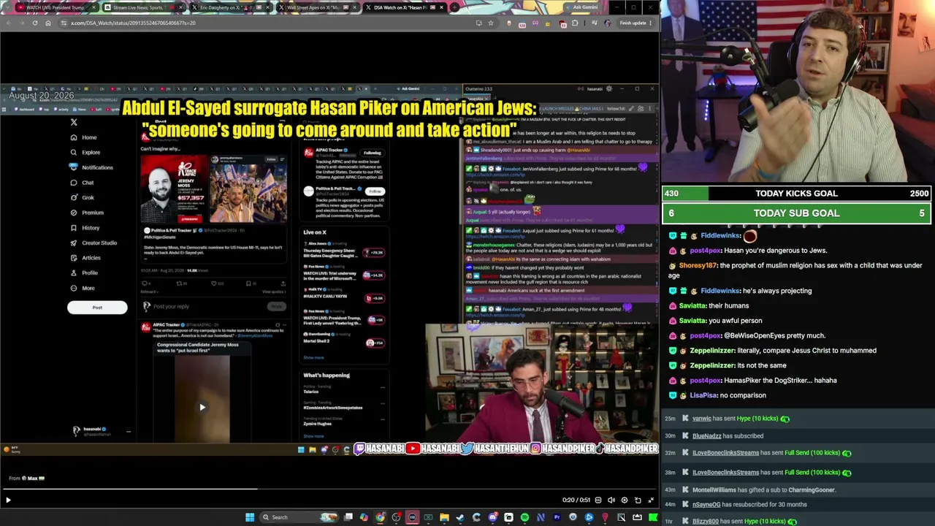The image size is (935, 526).
Task: Bookmark the tweet with the bookmark icon
Action: point(248,283)
